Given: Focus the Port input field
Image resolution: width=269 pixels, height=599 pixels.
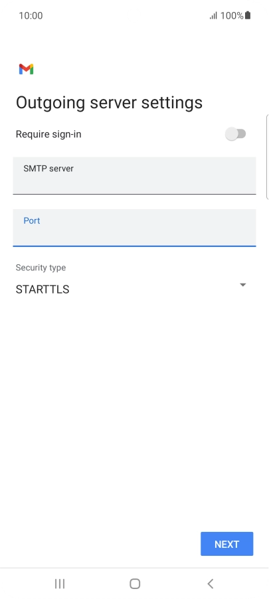Looking at the screenshot, I should tap(134, 228).
